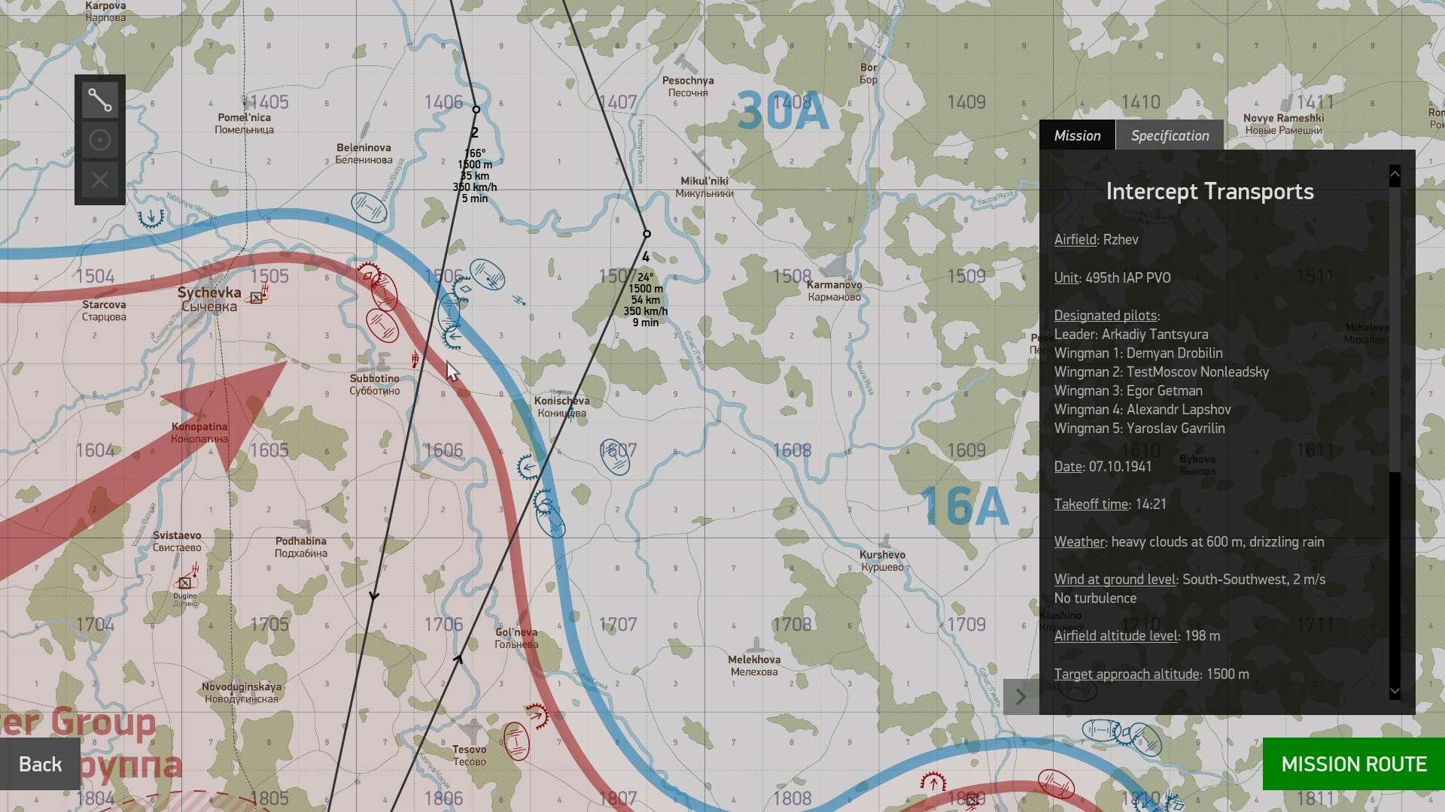Click the Dugino airfield marker
Image resolution: width=1445 pixels, height=812 pixels.
click(x=184, y=583)
